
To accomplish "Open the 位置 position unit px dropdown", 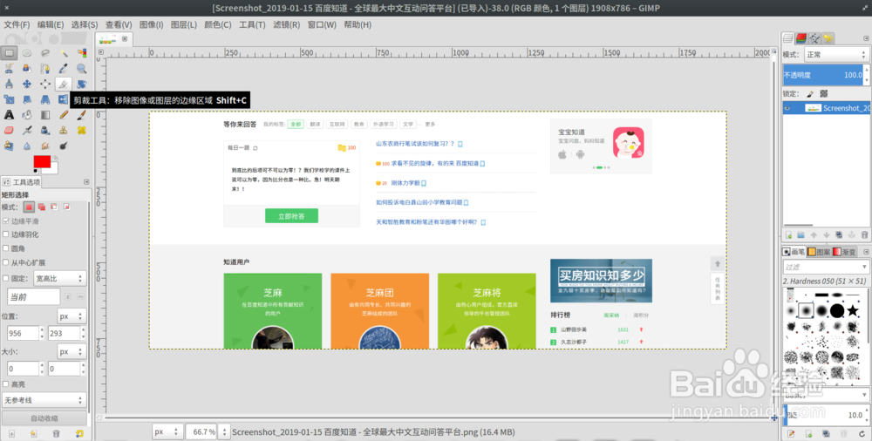I will coord(72,315).
